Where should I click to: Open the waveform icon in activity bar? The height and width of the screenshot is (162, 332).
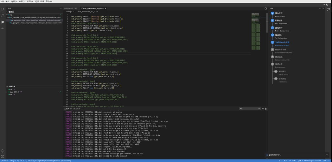(3, 28)
